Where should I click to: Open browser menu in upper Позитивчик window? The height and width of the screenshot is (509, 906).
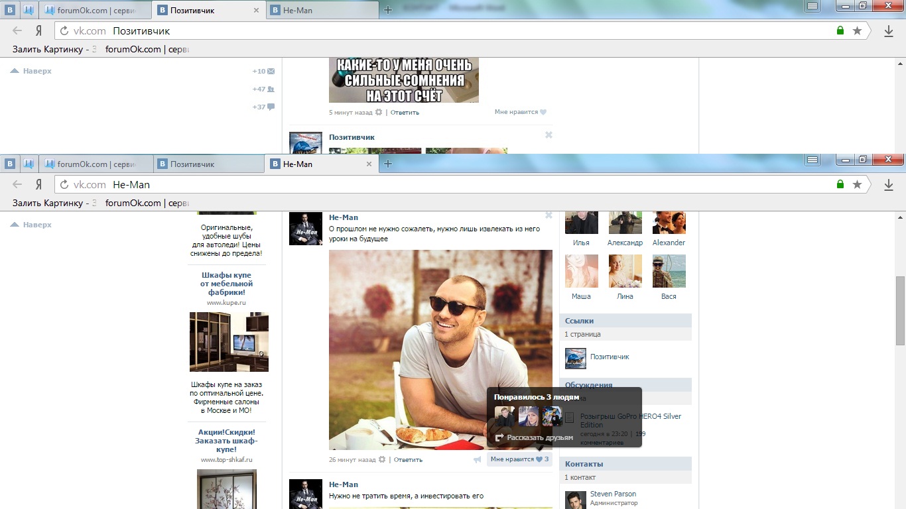point(812,6)
